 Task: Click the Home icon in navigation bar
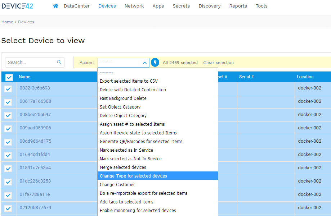[x=55, y=6]
